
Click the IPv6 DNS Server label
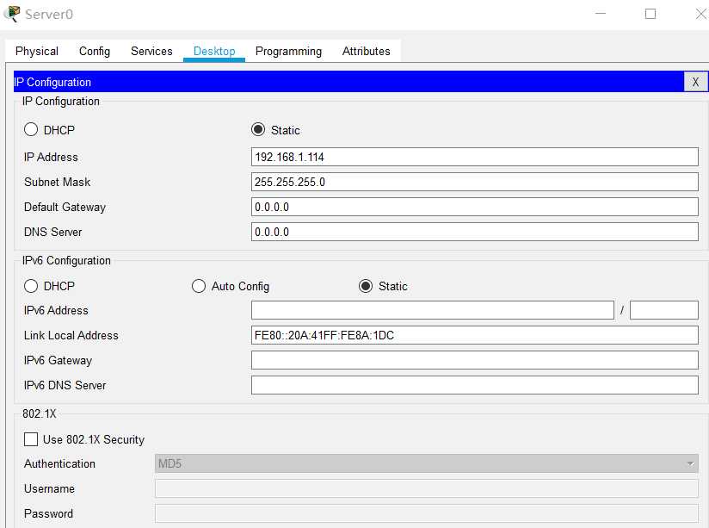tap(65, 385)
